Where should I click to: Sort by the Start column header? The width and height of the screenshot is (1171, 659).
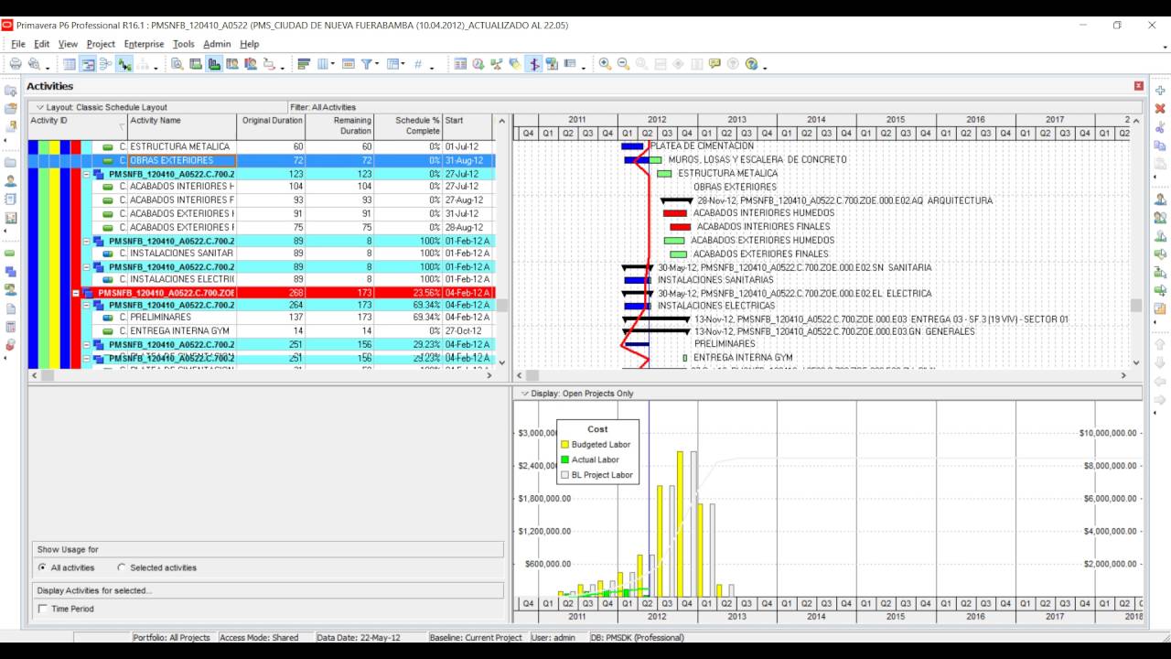click(x=467, y=126)
